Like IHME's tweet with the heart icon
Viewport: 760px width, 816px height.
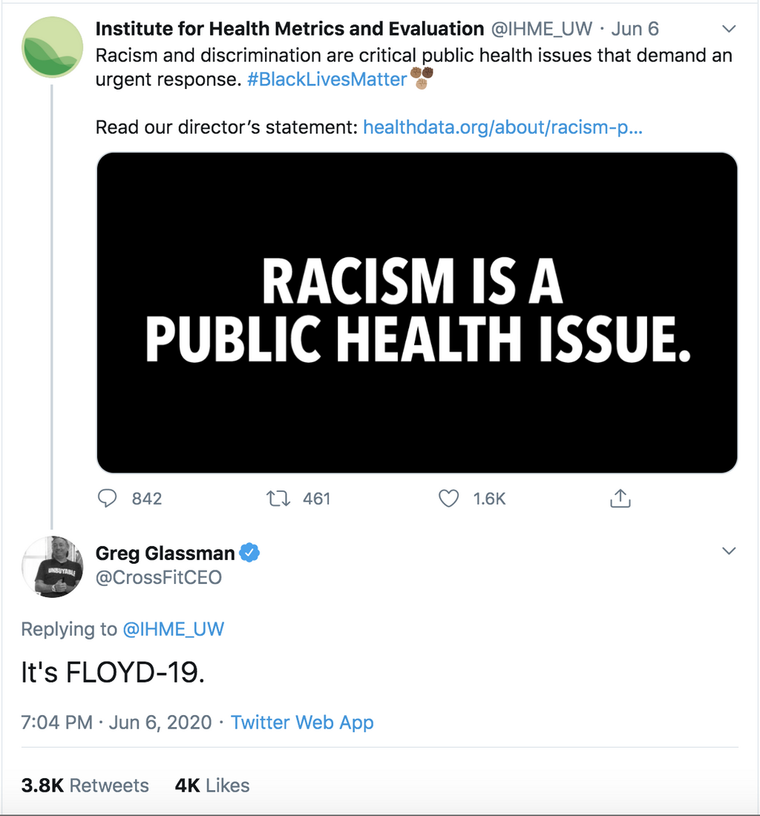click(449, 499)
